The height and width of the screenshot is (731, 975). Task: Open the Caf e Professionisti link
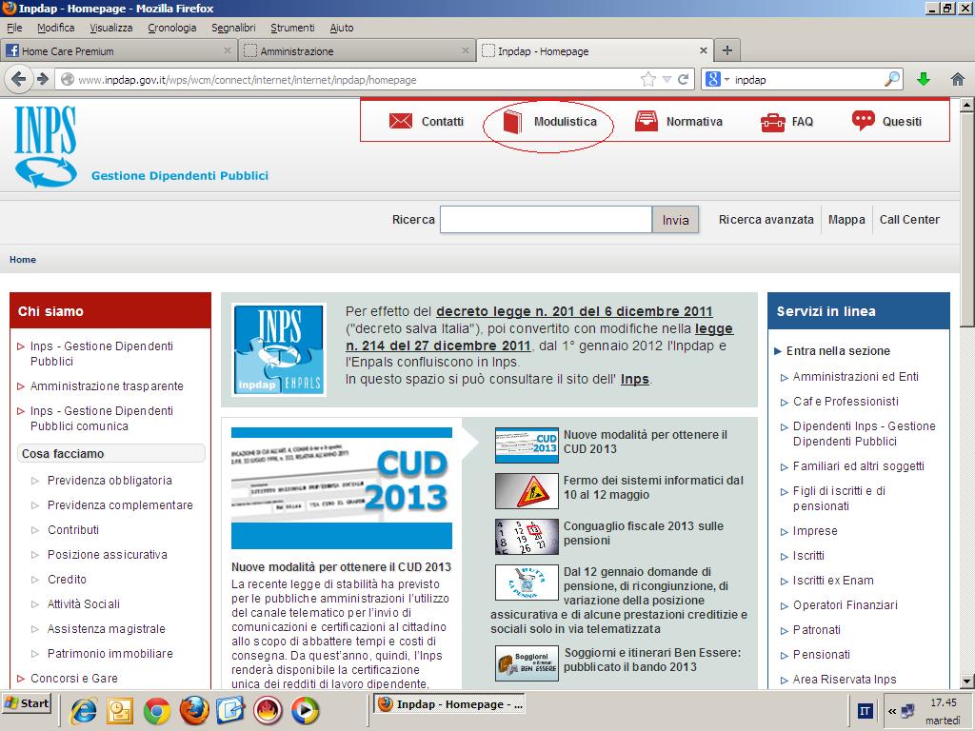pos(846,402)
